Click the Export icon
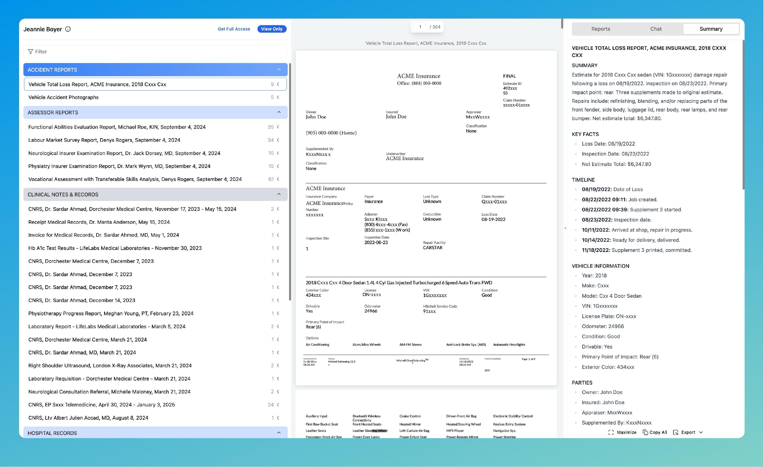 pos(676,432)
